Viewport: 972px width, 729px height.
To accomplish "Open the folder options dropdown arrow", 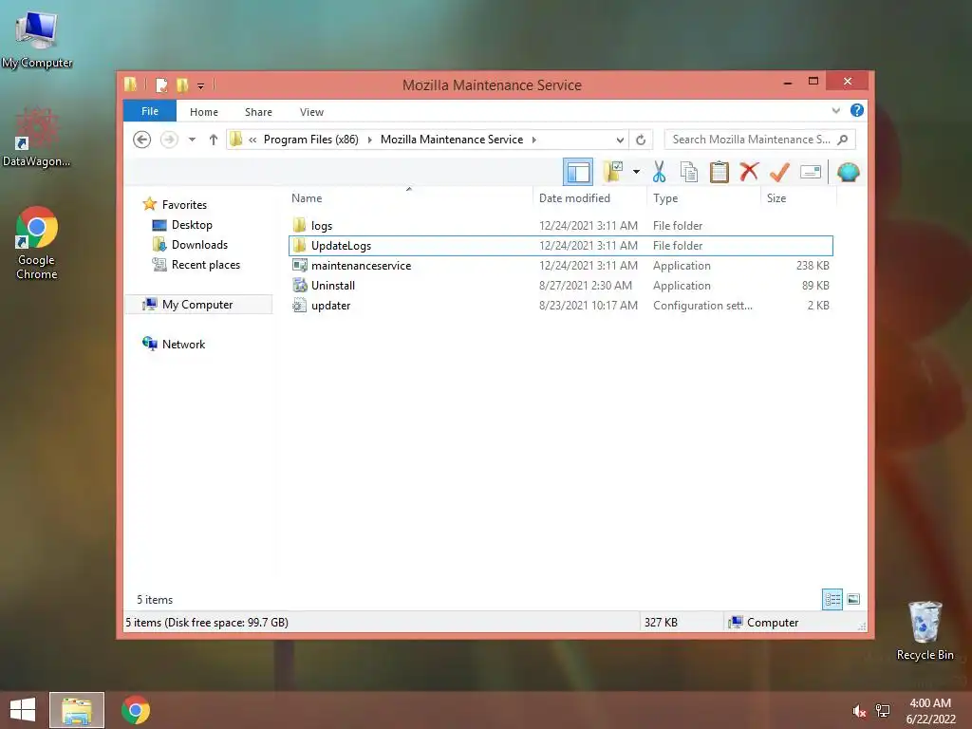I will [636, 172].
